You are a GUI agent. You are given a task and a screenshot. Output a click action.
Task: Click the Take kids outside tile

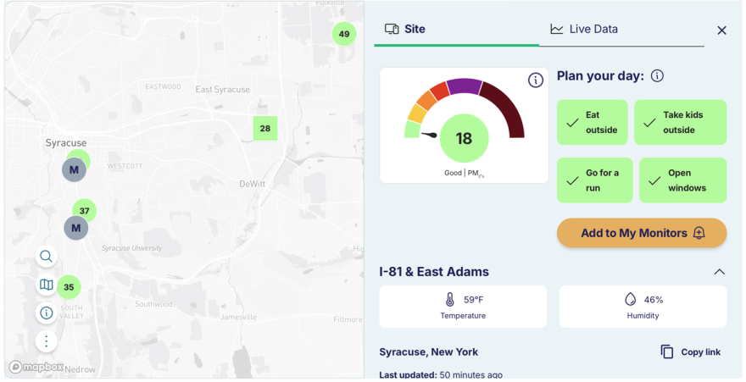[681, 122]
